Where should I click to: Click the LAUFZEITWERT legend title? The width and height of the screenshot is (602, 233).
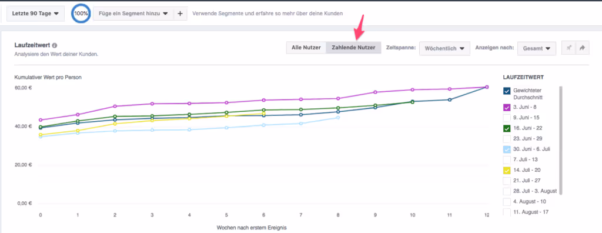pyautogui.click(x=523, y=77)
